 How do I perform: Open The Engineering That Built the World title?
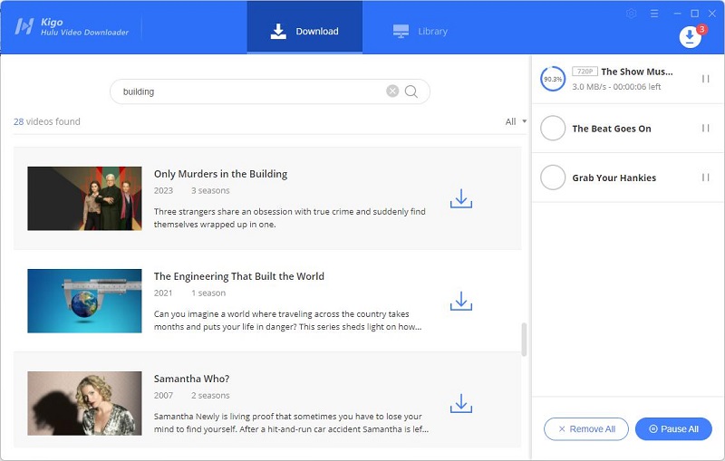pyautogui.click(x=239, y=276)
